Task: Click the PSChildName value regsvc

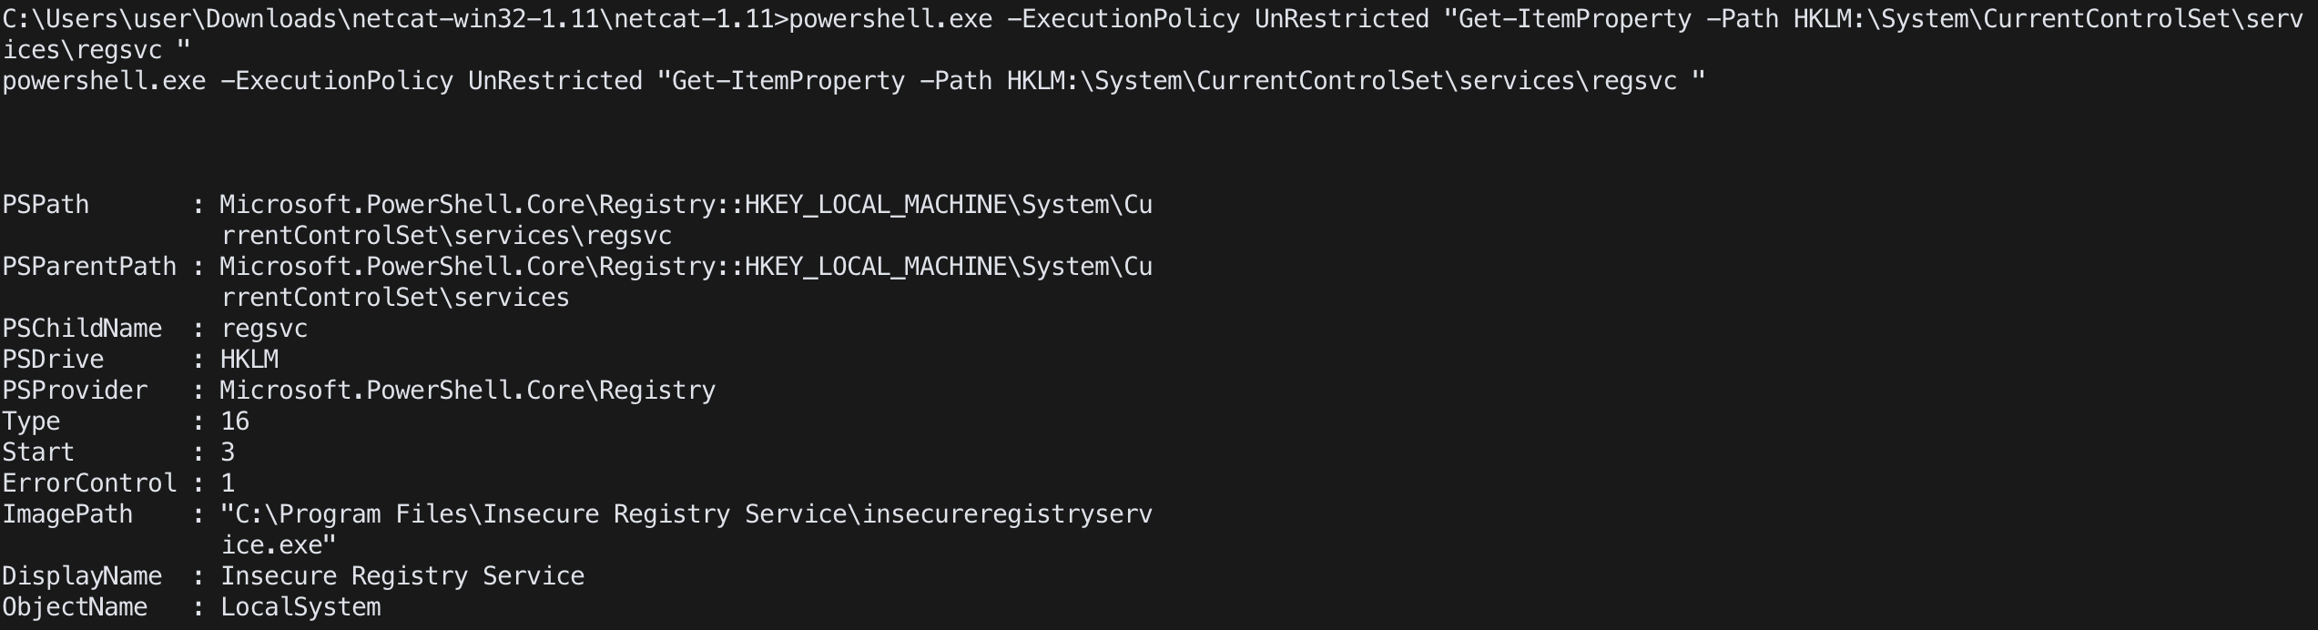Action: (264, 329)
